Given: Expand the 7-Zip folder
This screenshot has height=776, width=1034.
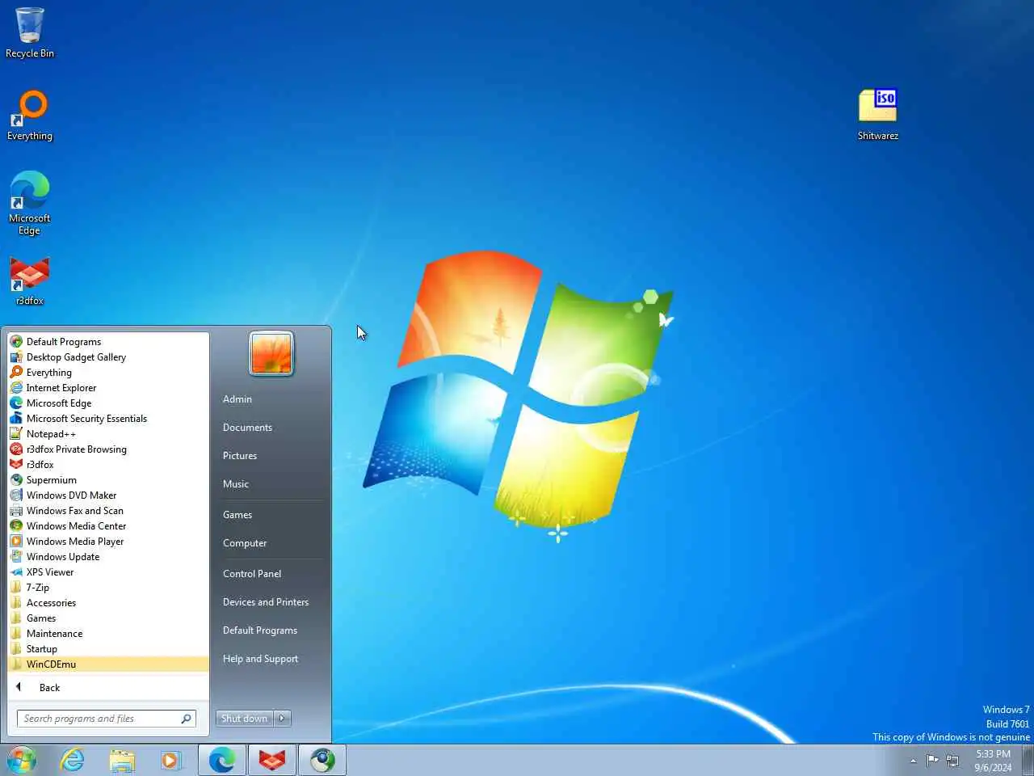Looking at the screenshot, I should pos(108,588).
